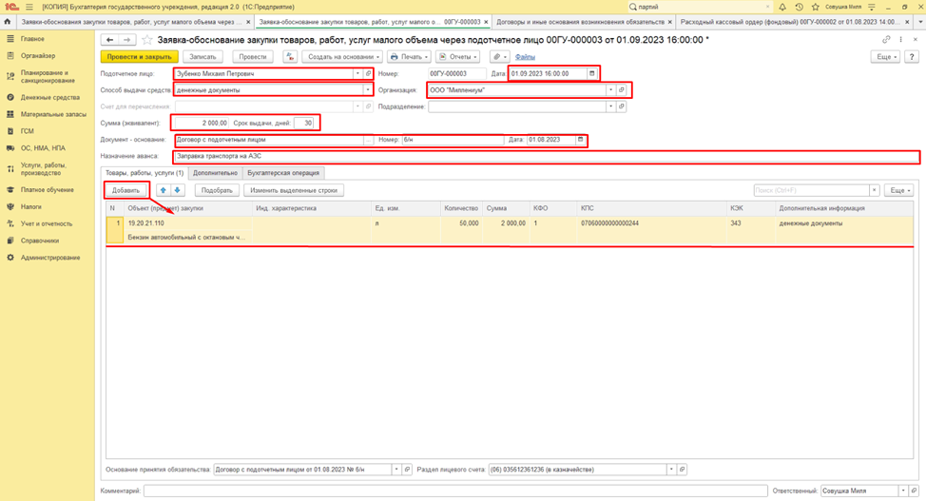Open Еще menu above the table
This screenshot has width=926, height=501.
tap(899, 190)
